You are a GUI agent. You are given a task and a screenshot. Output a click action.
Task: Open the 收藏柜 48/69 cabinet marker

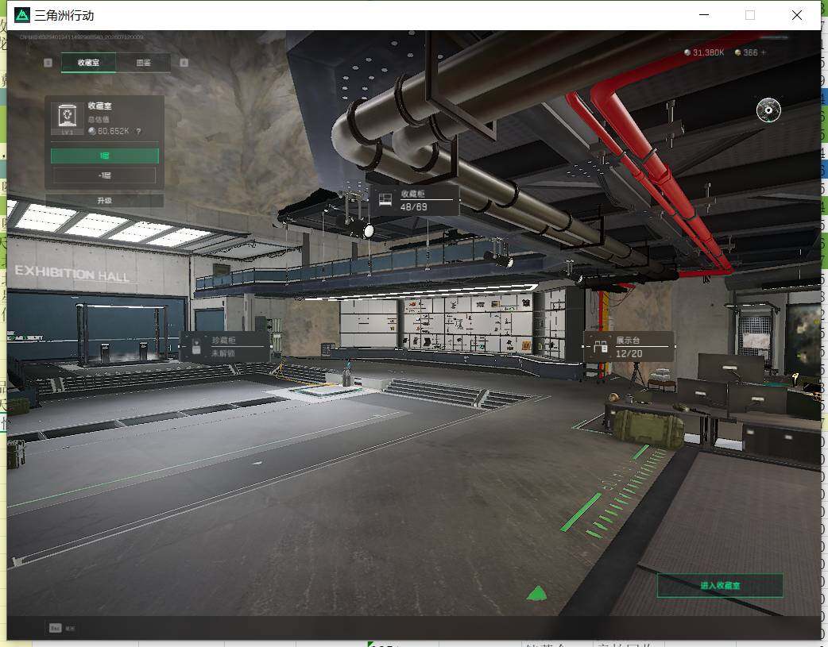click(x=413, y=200)
